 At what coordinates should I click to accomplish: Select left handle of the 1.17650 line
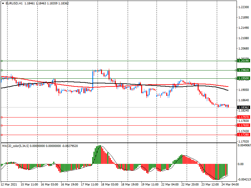coord(2,125)
